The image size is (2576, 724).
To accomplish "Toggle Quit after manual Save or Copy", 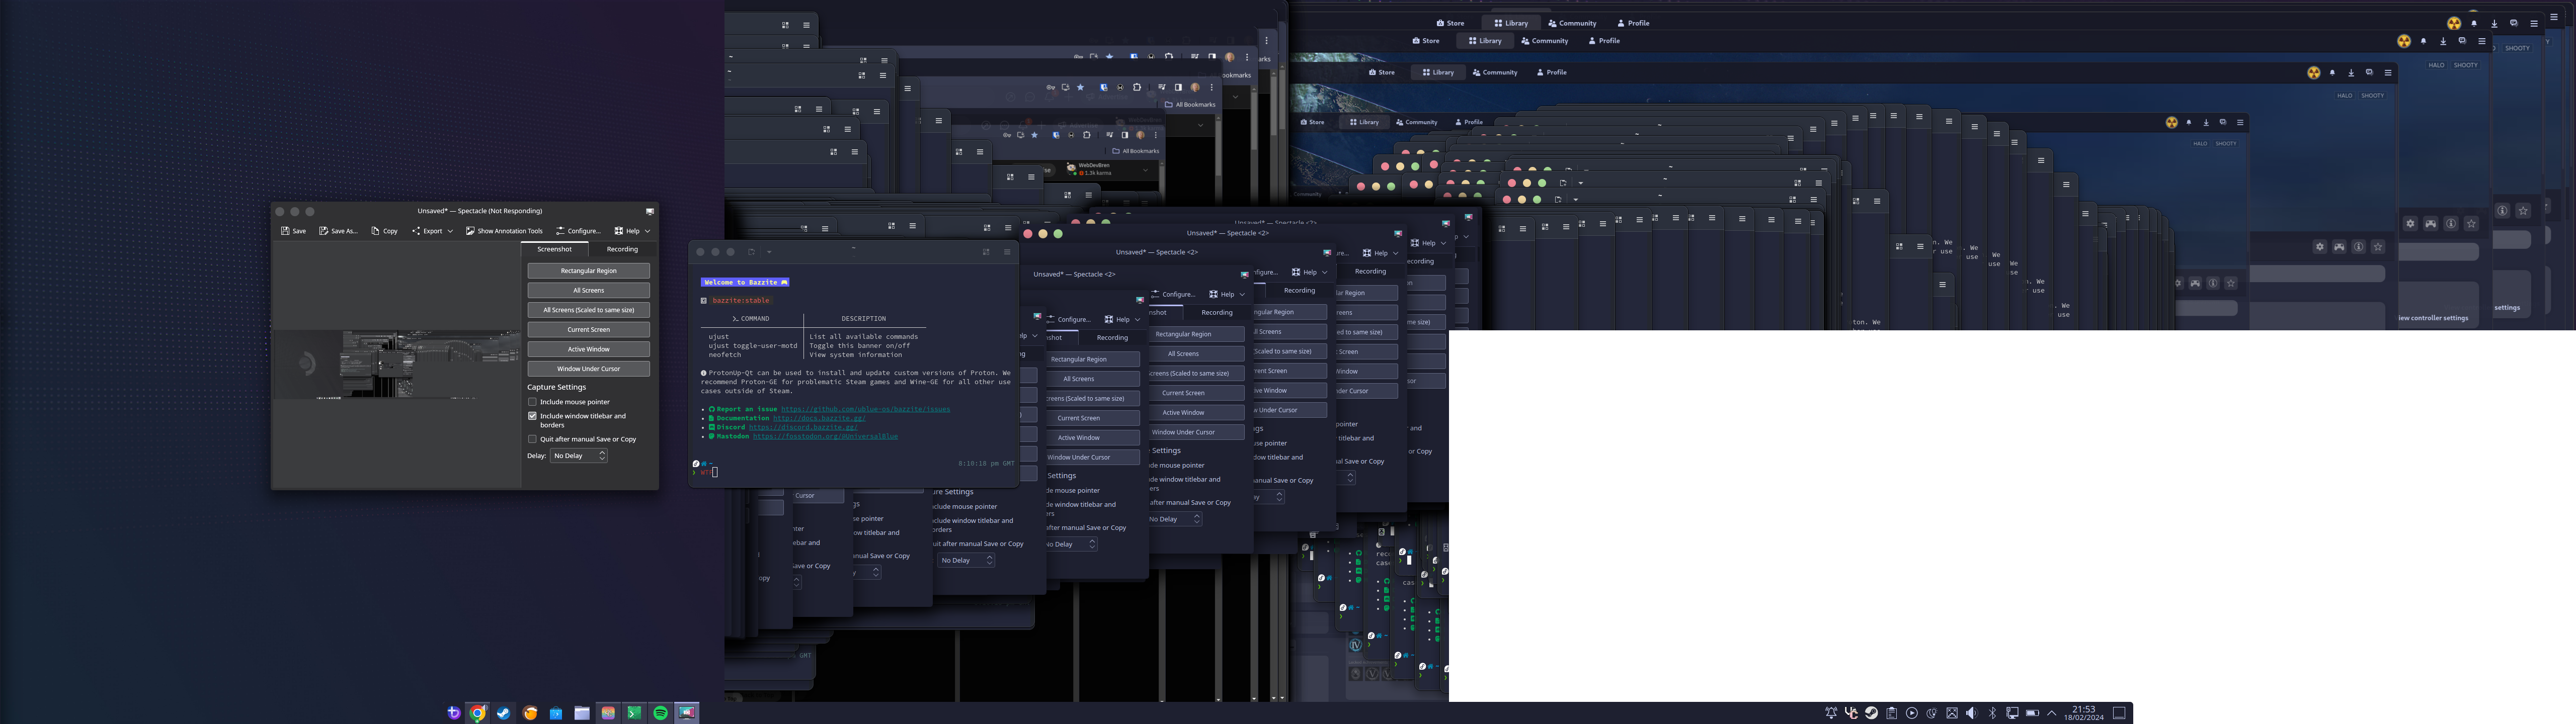I will (x=533, y=439).
